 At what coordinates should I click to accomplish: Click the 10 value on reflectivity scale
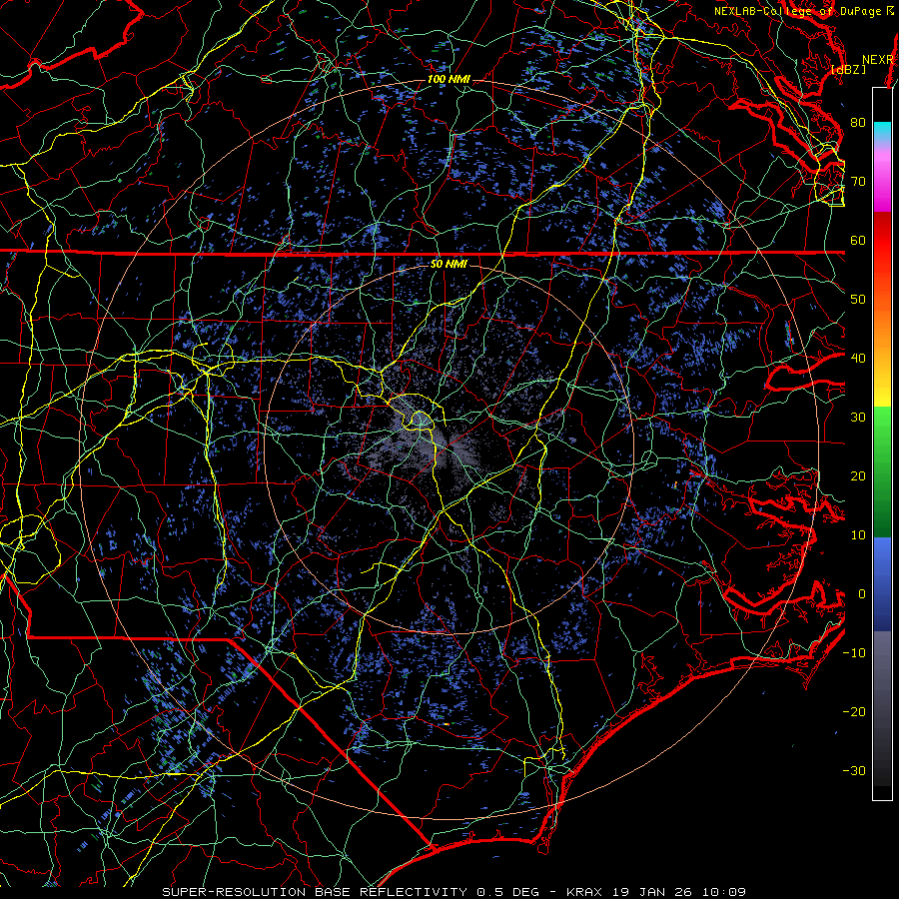858,535
